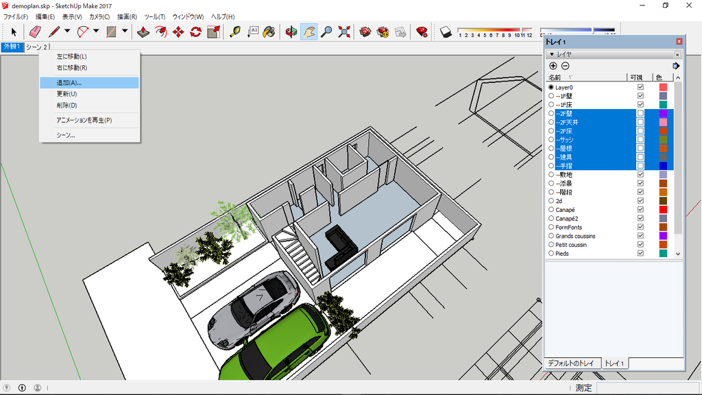
Task: Choose the Text label tool
Action: click(252, 32)
